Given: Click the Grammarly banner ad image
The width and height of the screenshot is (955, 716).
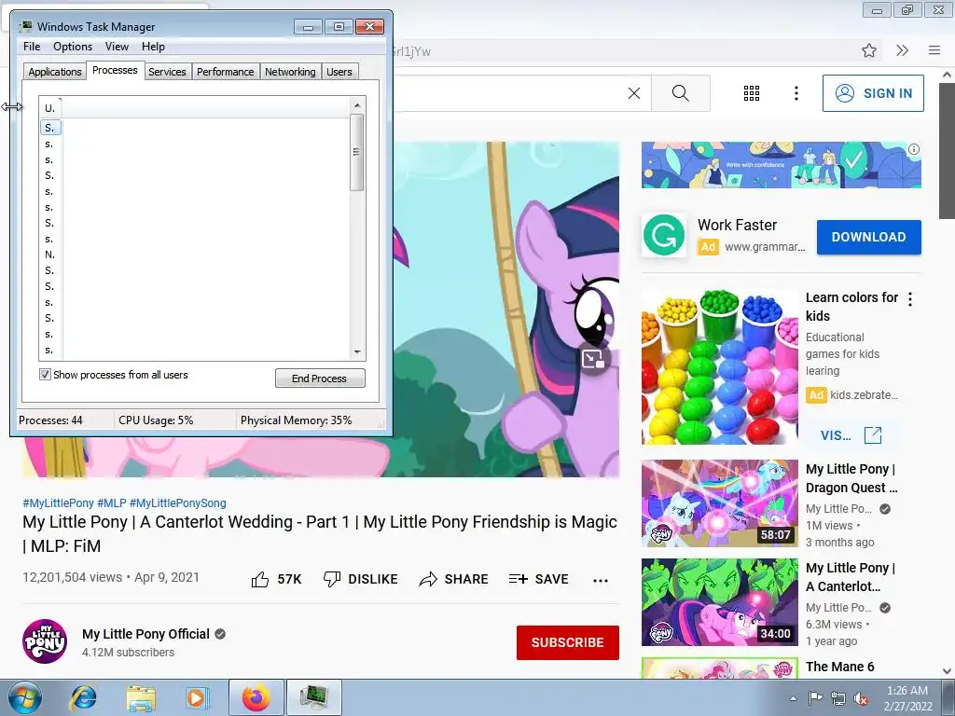Looking at the screenshot, I should point(781,165).
